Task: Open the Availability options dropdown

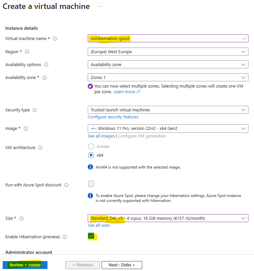Action: (x=168, y=64)
